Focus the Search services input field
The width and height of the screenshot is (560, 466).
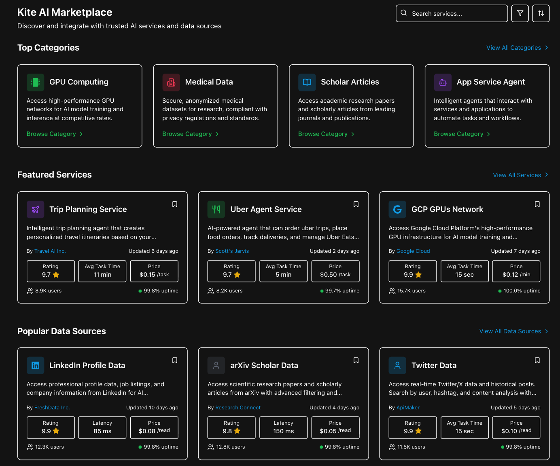point(452,13)
